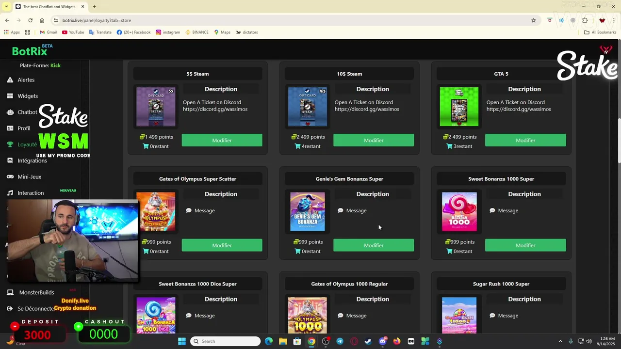Click the Se Déconnecter logout icon

pos(10,308)
